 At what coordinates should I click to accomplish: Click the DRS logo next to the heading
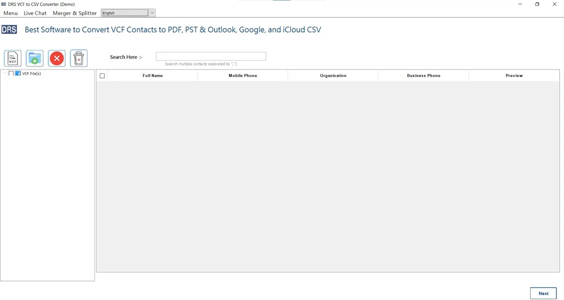(x=9, y=29)
